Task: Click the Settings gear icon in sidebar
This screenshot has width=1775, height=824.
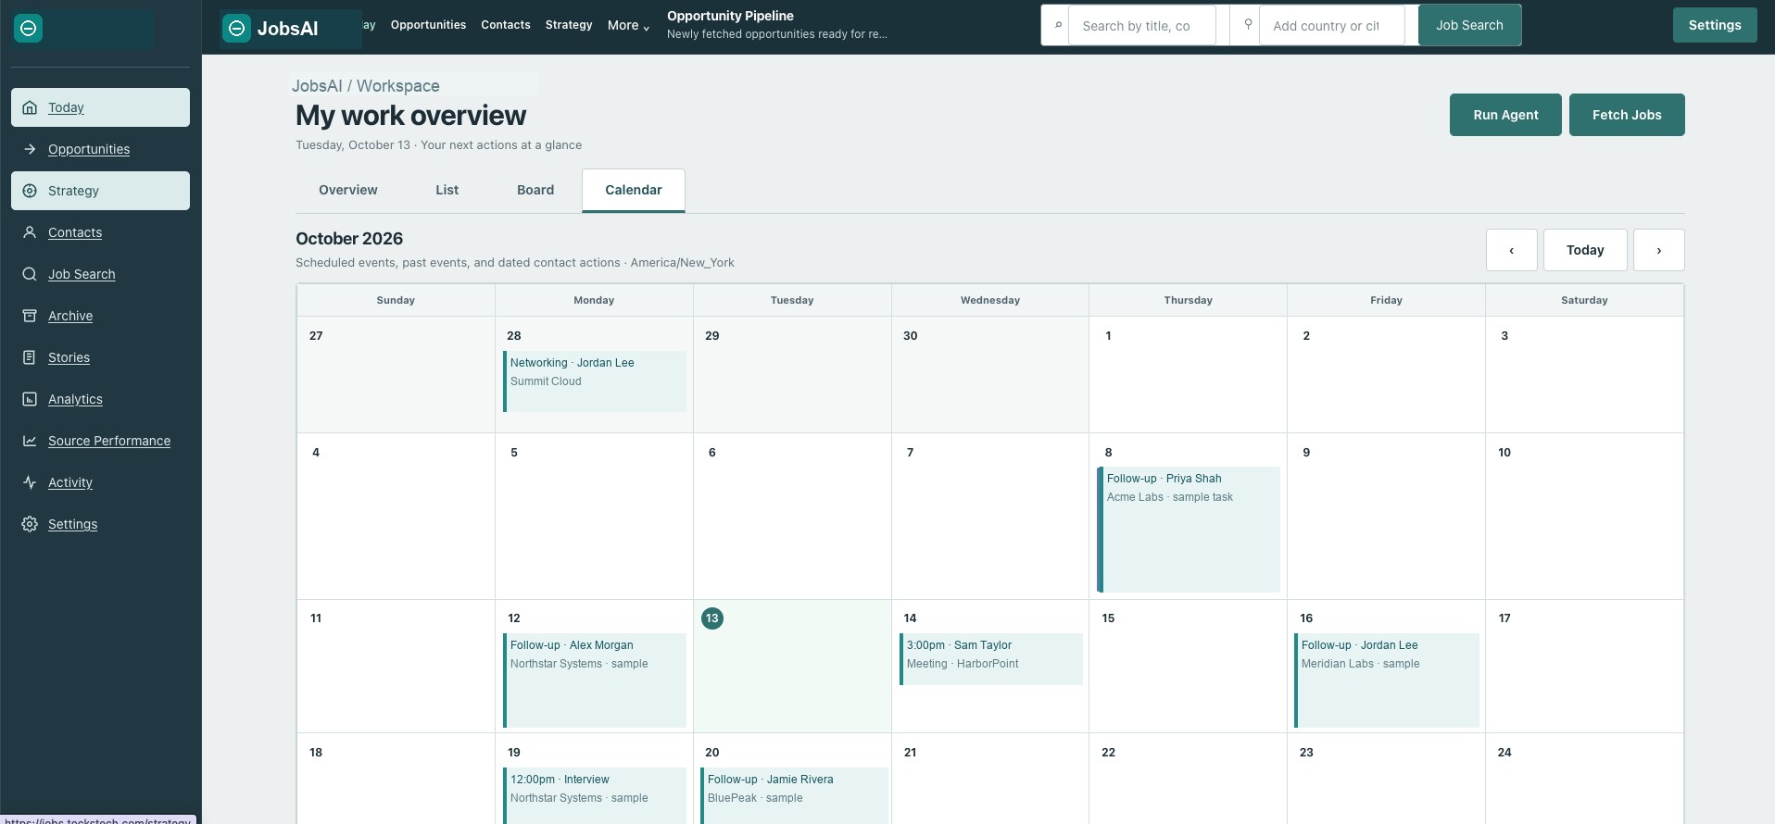Action: click(30, 524)
